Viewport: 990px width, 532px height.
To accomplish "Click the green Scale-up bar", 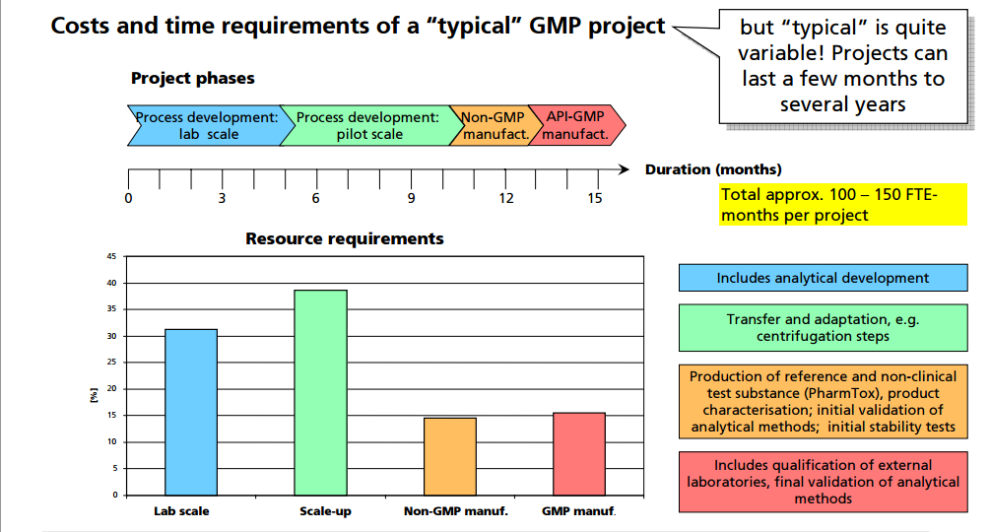I will tap(321, 392).
